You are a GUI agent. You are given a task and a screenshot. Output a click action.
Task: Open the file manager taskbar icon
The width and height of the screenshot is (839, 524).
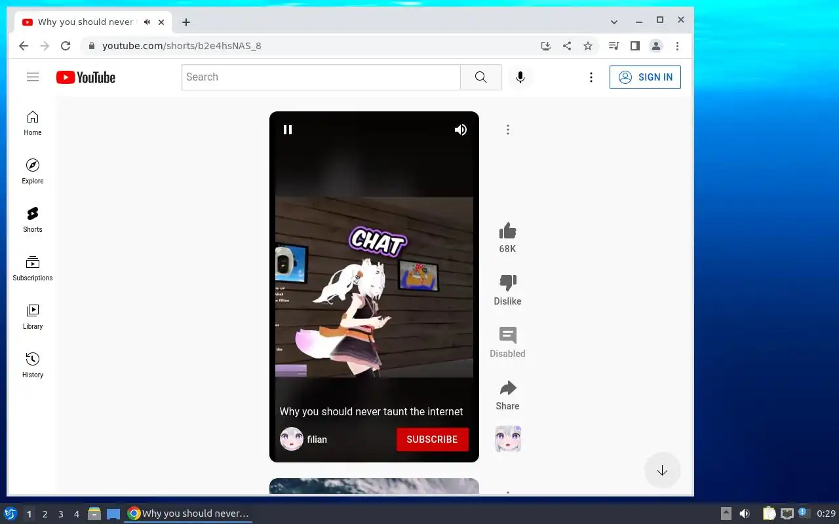coord(94,514)
